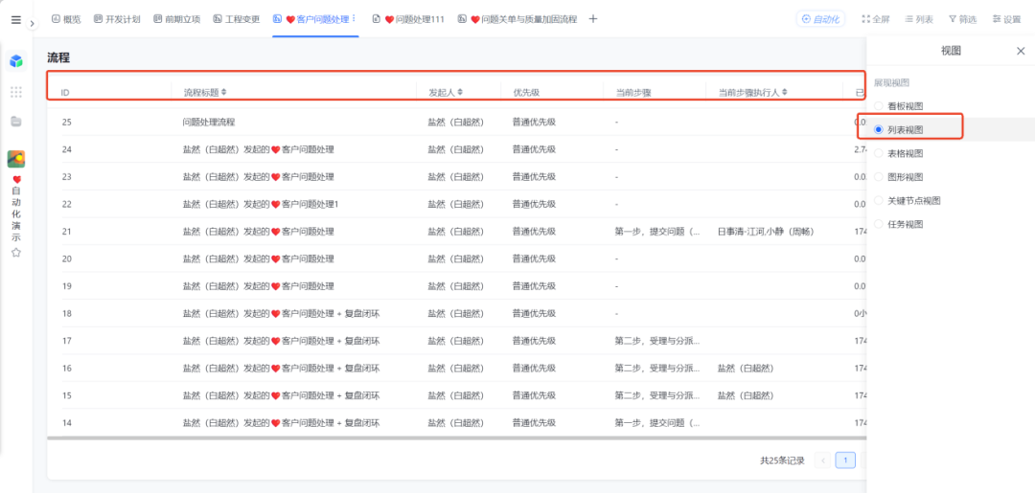Sort by the 当前步骤执行人 column arrows
The image size is (1035, 493).
pos(785,92)
